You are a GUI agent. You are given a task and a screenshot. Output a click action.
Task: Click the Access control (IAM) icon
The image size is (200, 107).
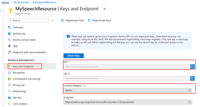click(9, 40)
